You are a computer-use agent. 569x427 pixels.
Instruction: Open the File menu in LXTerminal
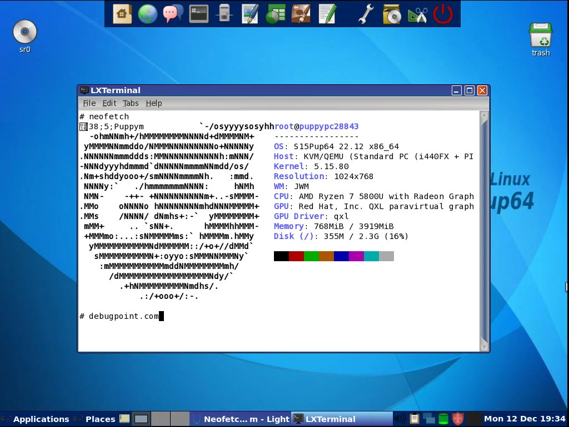[89, 103]
